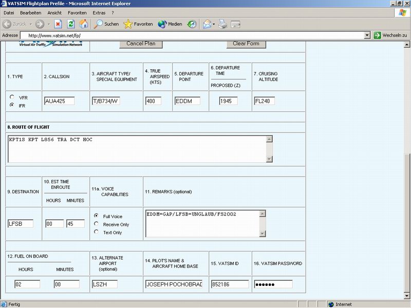The height and width of the screenshot is (308, 411).
Task: Open the Medien toolbar button
Action: pos(170,24)
